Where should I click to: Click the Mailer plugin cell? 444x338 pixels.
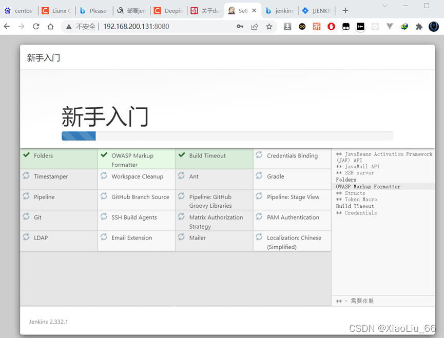pos(214,241)
